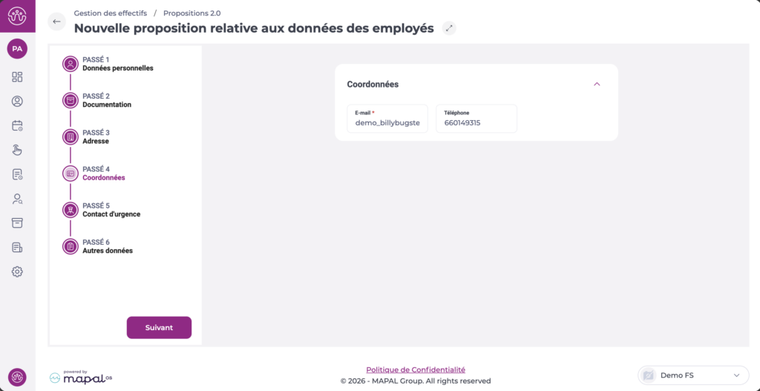Click the Suivant button
Viewport: 760px width, 391px height.
coord(159,327)
